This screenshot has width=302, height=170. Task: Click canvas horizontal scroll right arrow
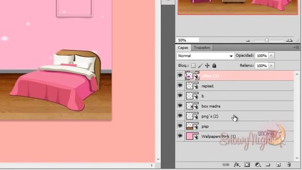coord(152,165)
